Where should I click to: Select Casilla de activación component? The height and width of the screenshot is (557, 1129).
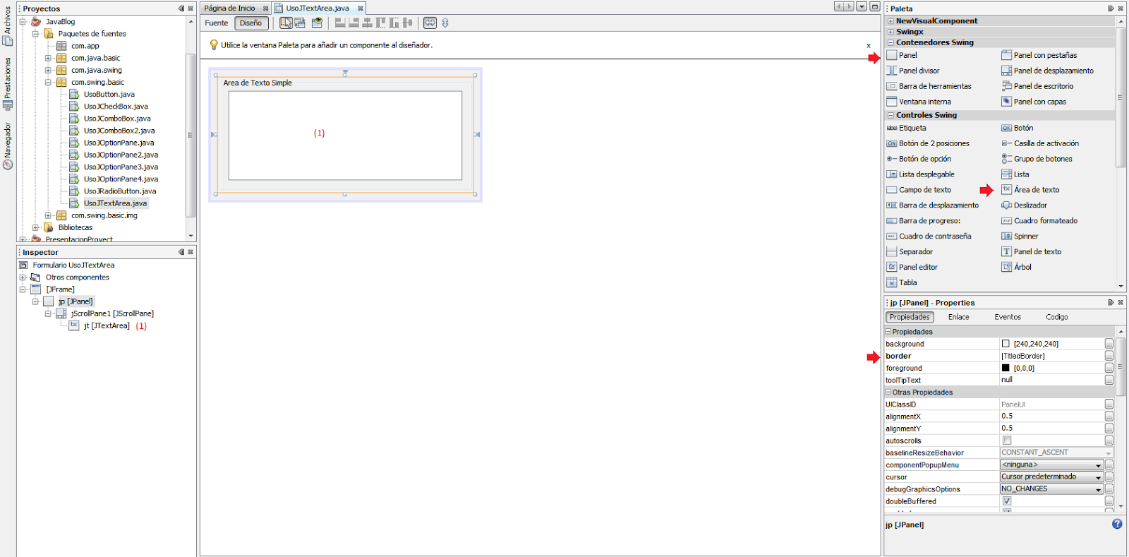[x=1040, y=143]
